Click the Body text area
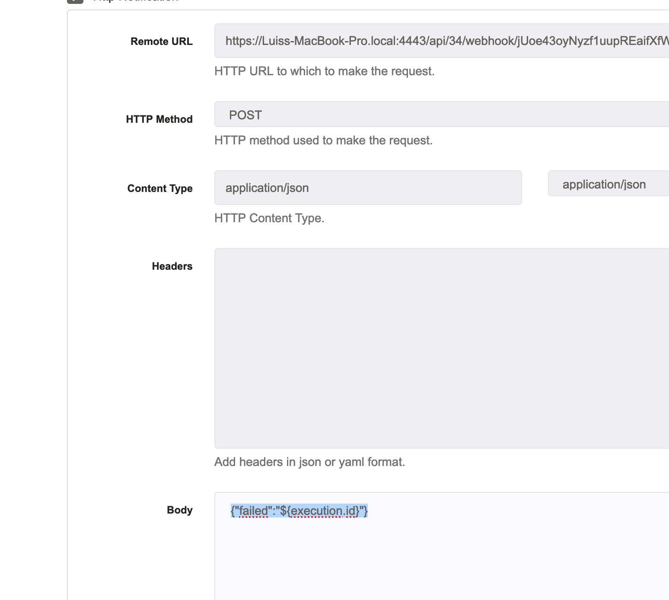 pyautogui.click(x=442, y=546)
